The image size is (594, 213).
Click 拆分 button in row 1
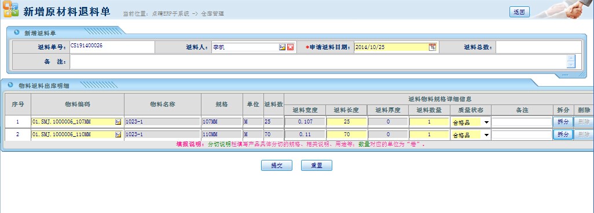tap(563, 122)
